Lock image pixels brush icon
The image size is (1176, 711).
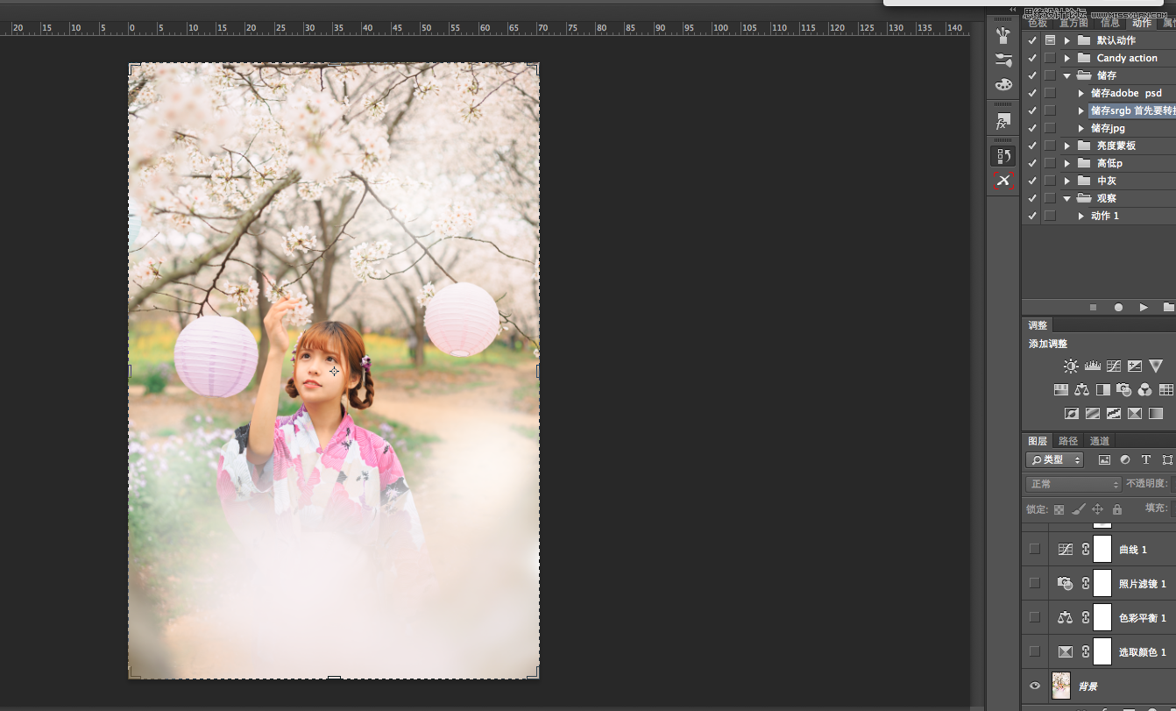pyautogui.click(x=1079, y=509)
